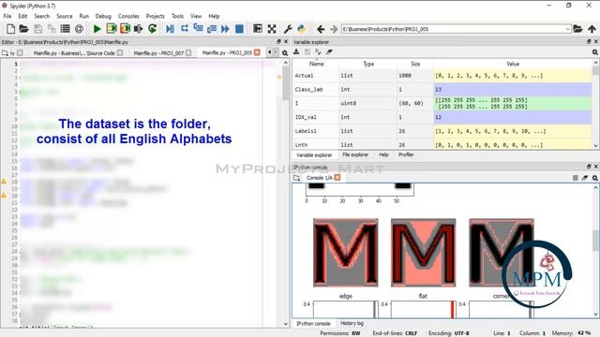The image size is (600, 337).
Task: Undock the Variable explorer pane
Action: coord(589,41)
